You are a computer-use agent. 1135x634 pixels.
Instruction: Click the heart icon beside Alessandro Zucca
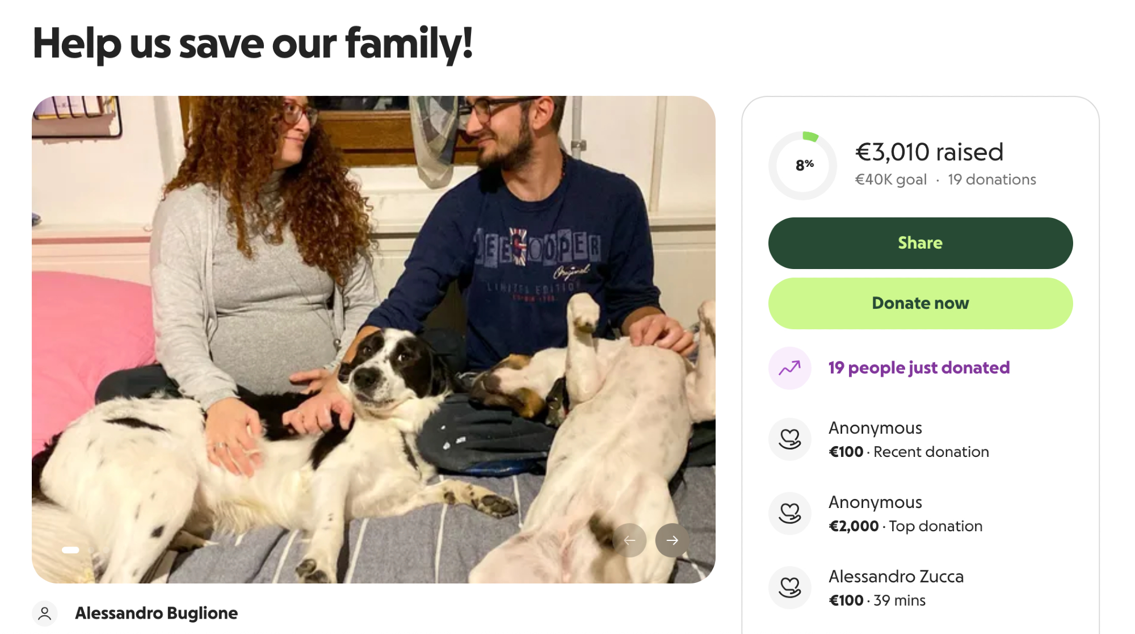[789, 587]
